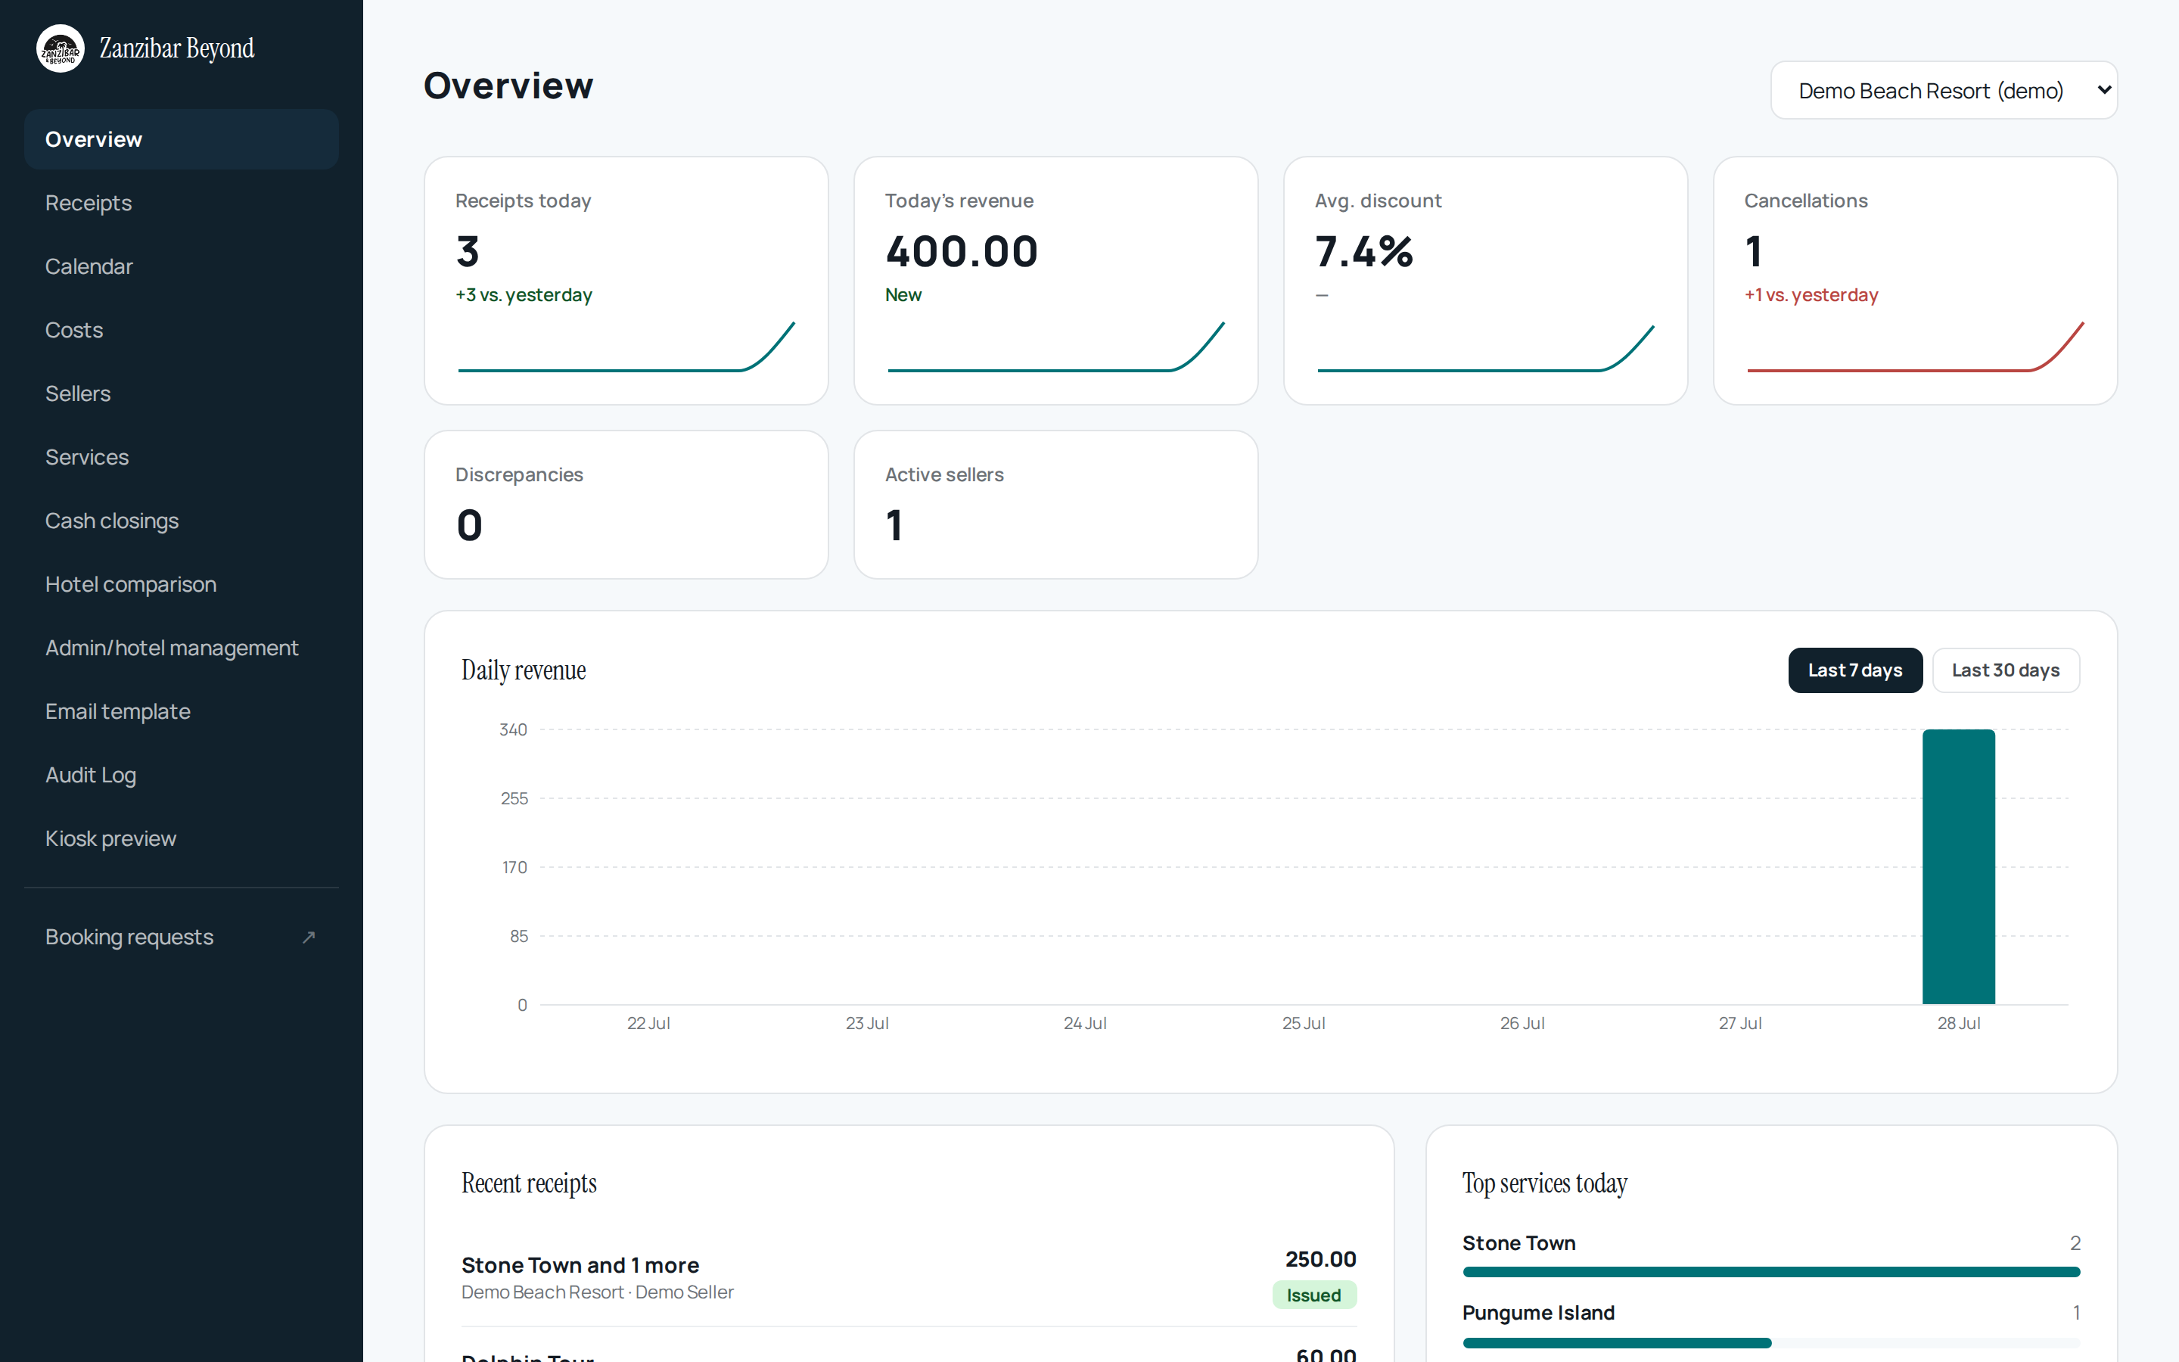Go to Hotel comparison page
The width and height of the screenshot is (2179, 1362).
point(181,583)
